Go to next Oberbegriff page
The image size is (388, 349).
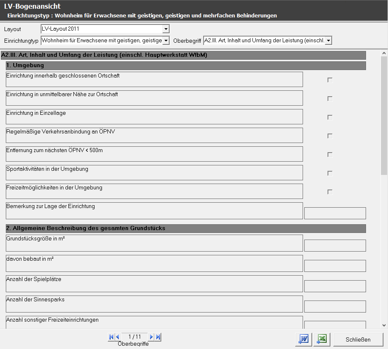(152, 337)
